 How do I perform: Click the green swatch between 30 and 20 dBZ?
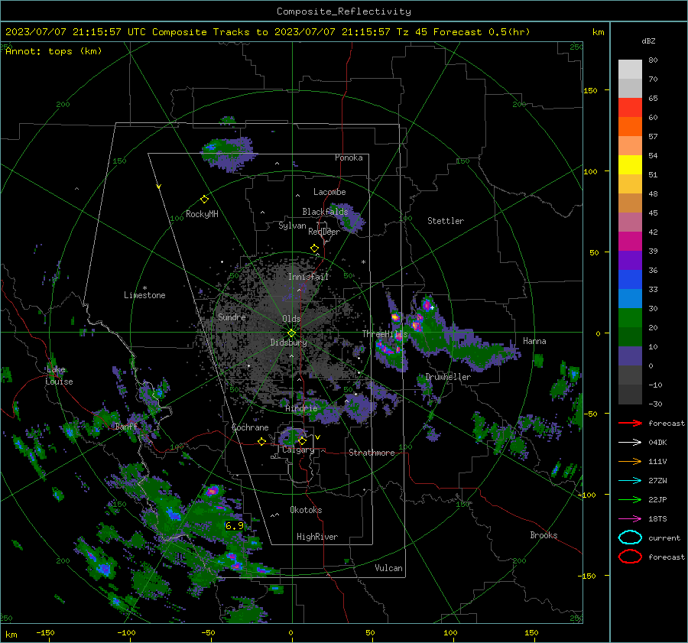coord(630,318)
